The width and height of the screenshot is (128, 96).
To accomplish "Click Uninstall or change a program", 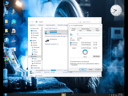I will click(63, 25).
